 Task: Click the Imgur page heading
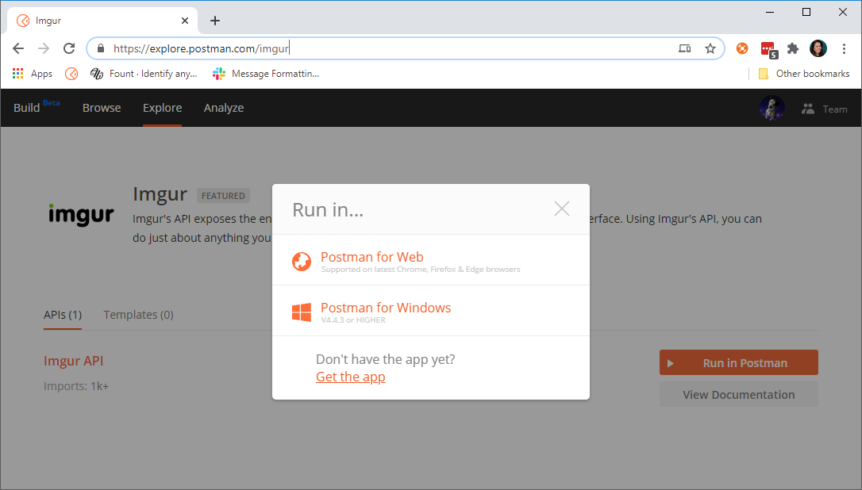pos(160,194)
